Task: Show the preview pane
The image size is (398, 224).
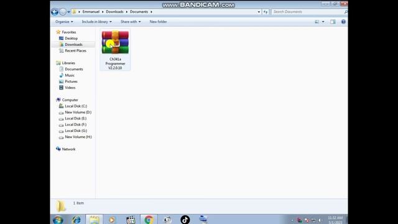Action: point(333,22)
